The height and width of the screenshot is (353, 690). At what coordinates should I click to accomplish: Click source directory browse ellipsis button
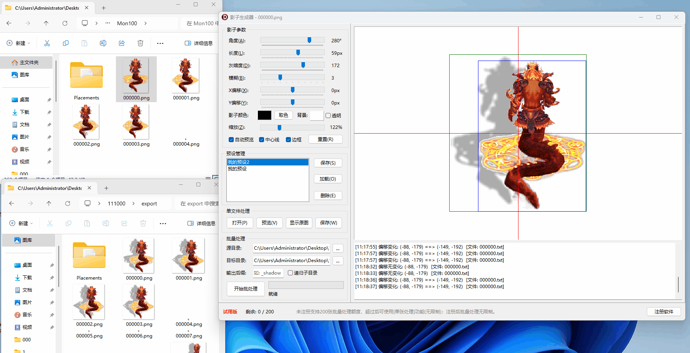pyautogui.click(x=338, y=249)
